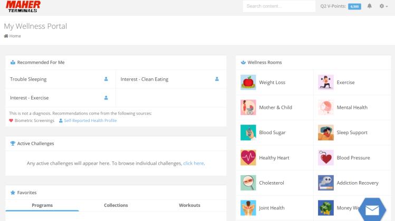Switch to the Workouts tab
This screenshot has width=395, height=221.
coord(189,205)
